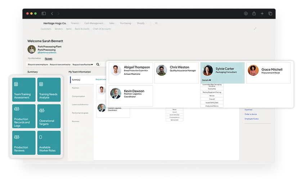The width and height of the screenshot is (296, 183).
Task: Open Production Records and Logs tile
Action: coord(24,116)
